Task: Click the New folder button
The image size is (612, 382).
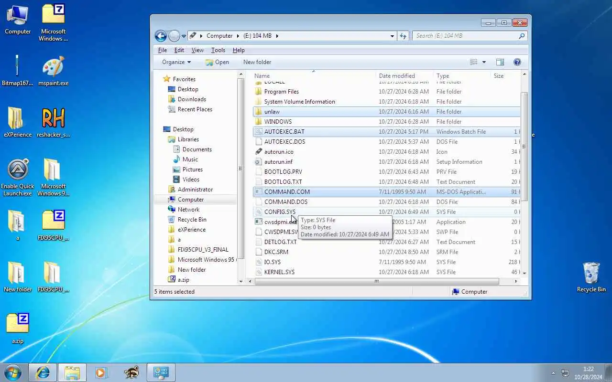Action: click(x=257, y=62)
